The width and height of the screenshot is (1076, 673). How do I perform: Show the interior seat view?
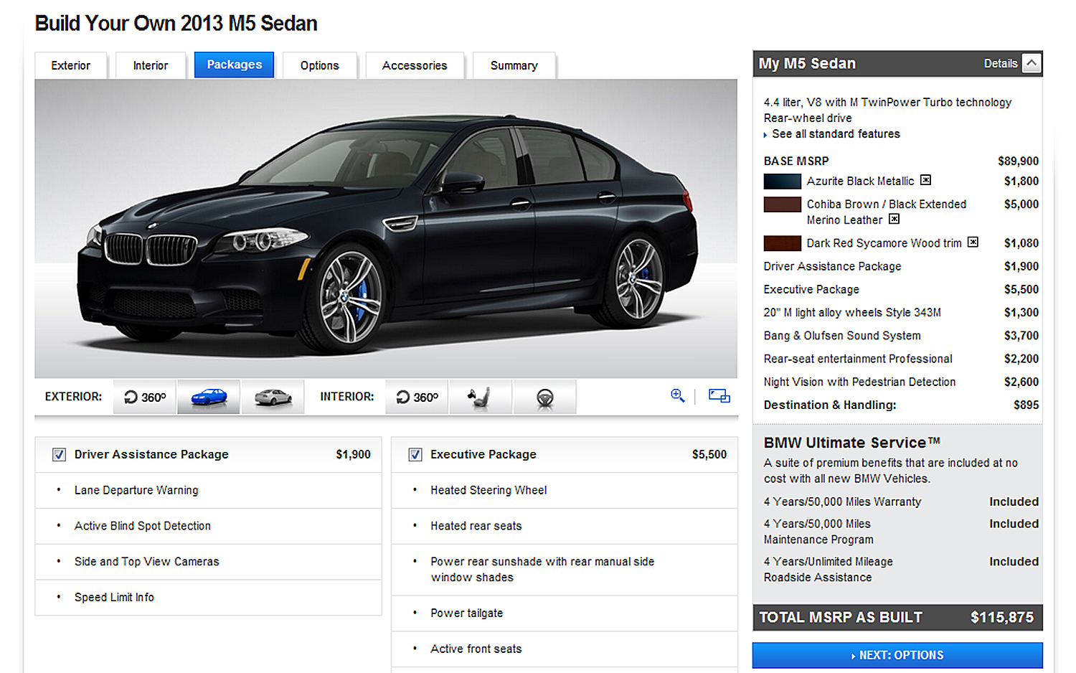pos(480,397)
